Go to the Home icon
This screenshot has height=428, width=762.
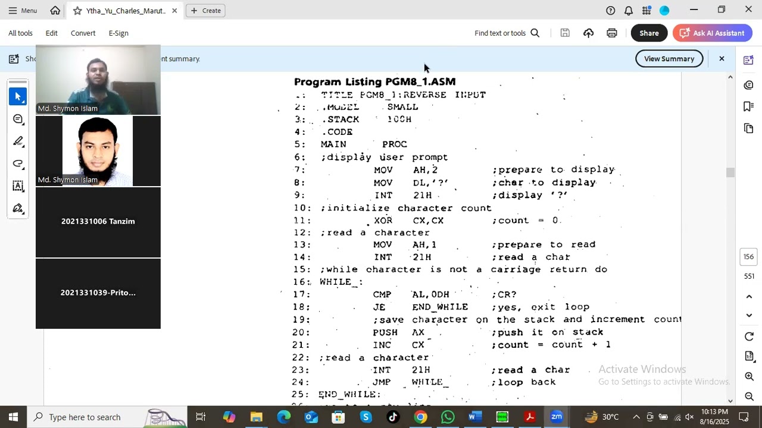point(55,11)
